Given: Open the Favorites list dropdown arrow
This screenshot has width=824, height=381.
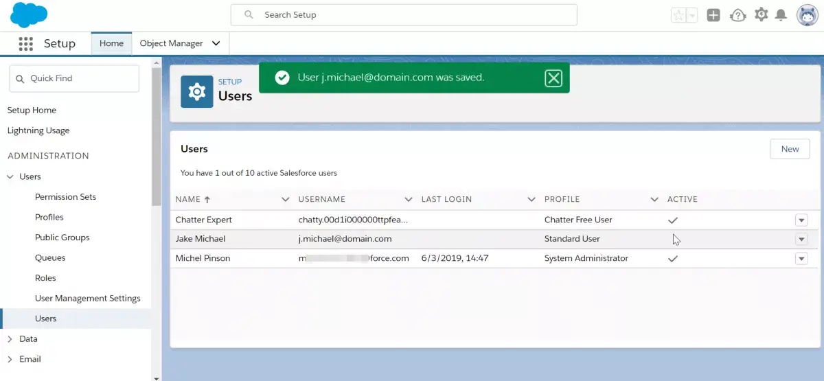Looking at the screenshot, I should tap(692, 15).
